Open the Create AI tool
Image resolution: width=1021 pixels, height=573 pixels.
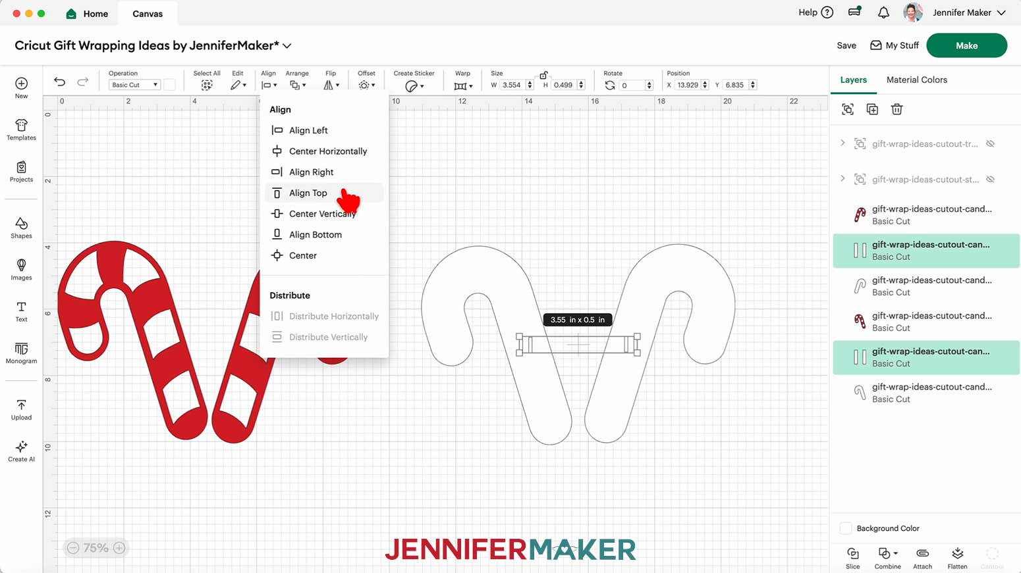[21, 447]
